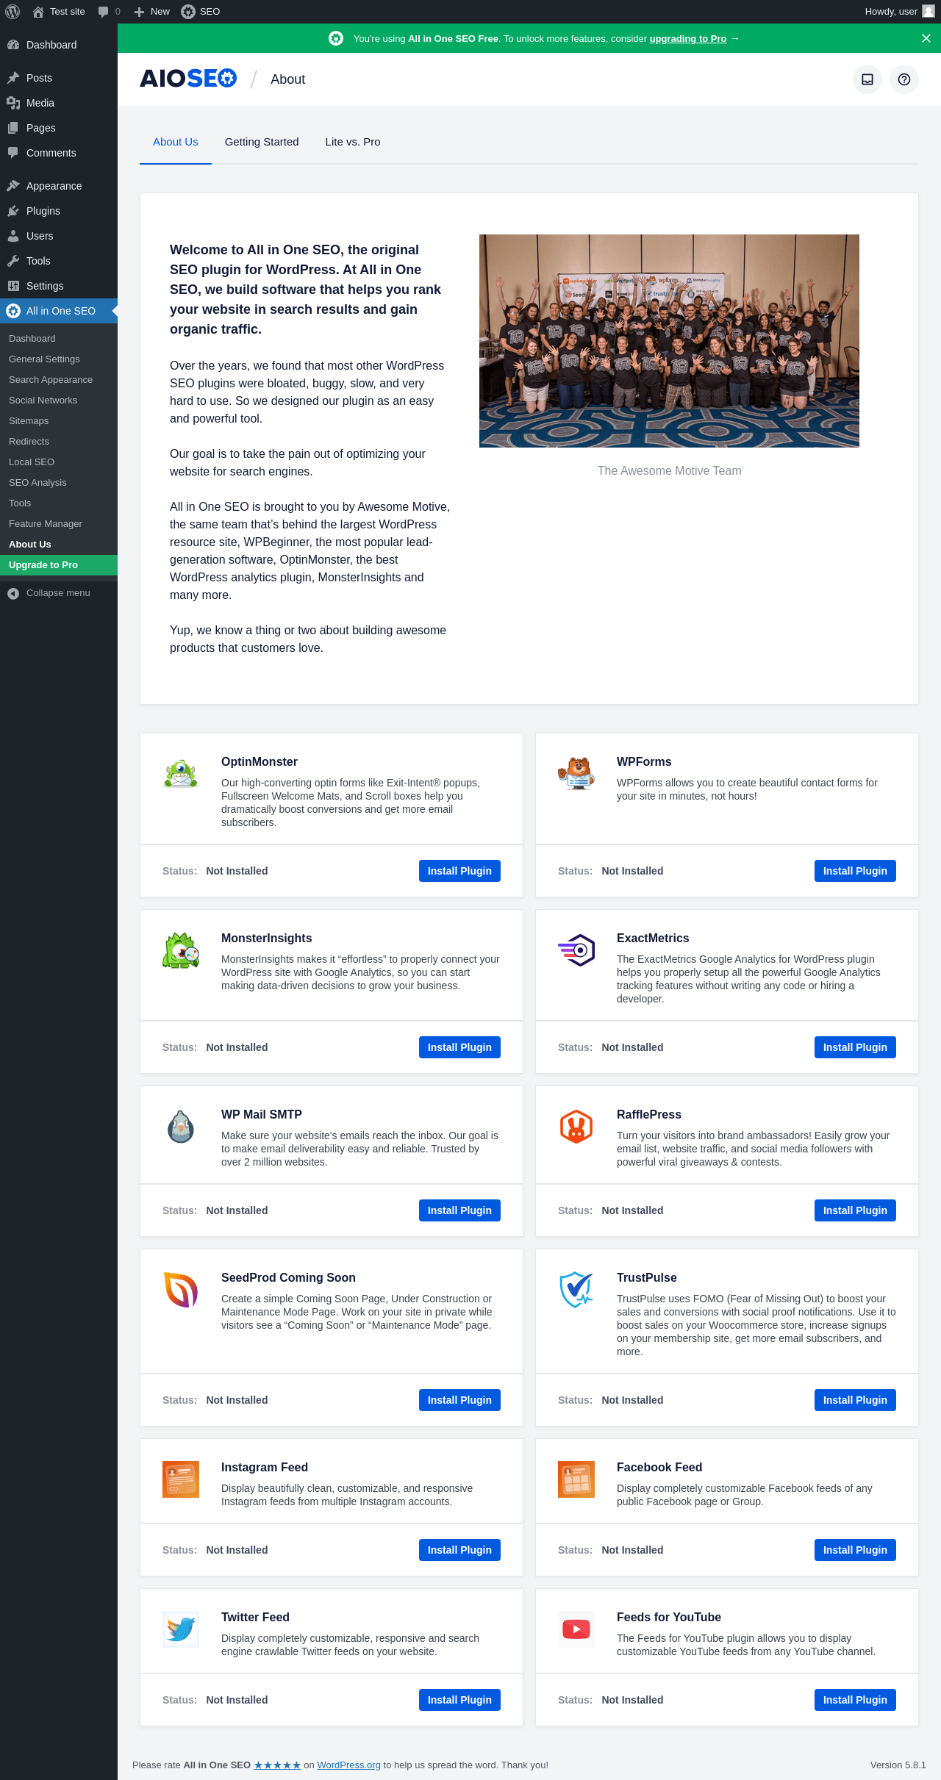Click the TrustPulse shield icon
The image size is (941, 1780).
click(576, 1290)
